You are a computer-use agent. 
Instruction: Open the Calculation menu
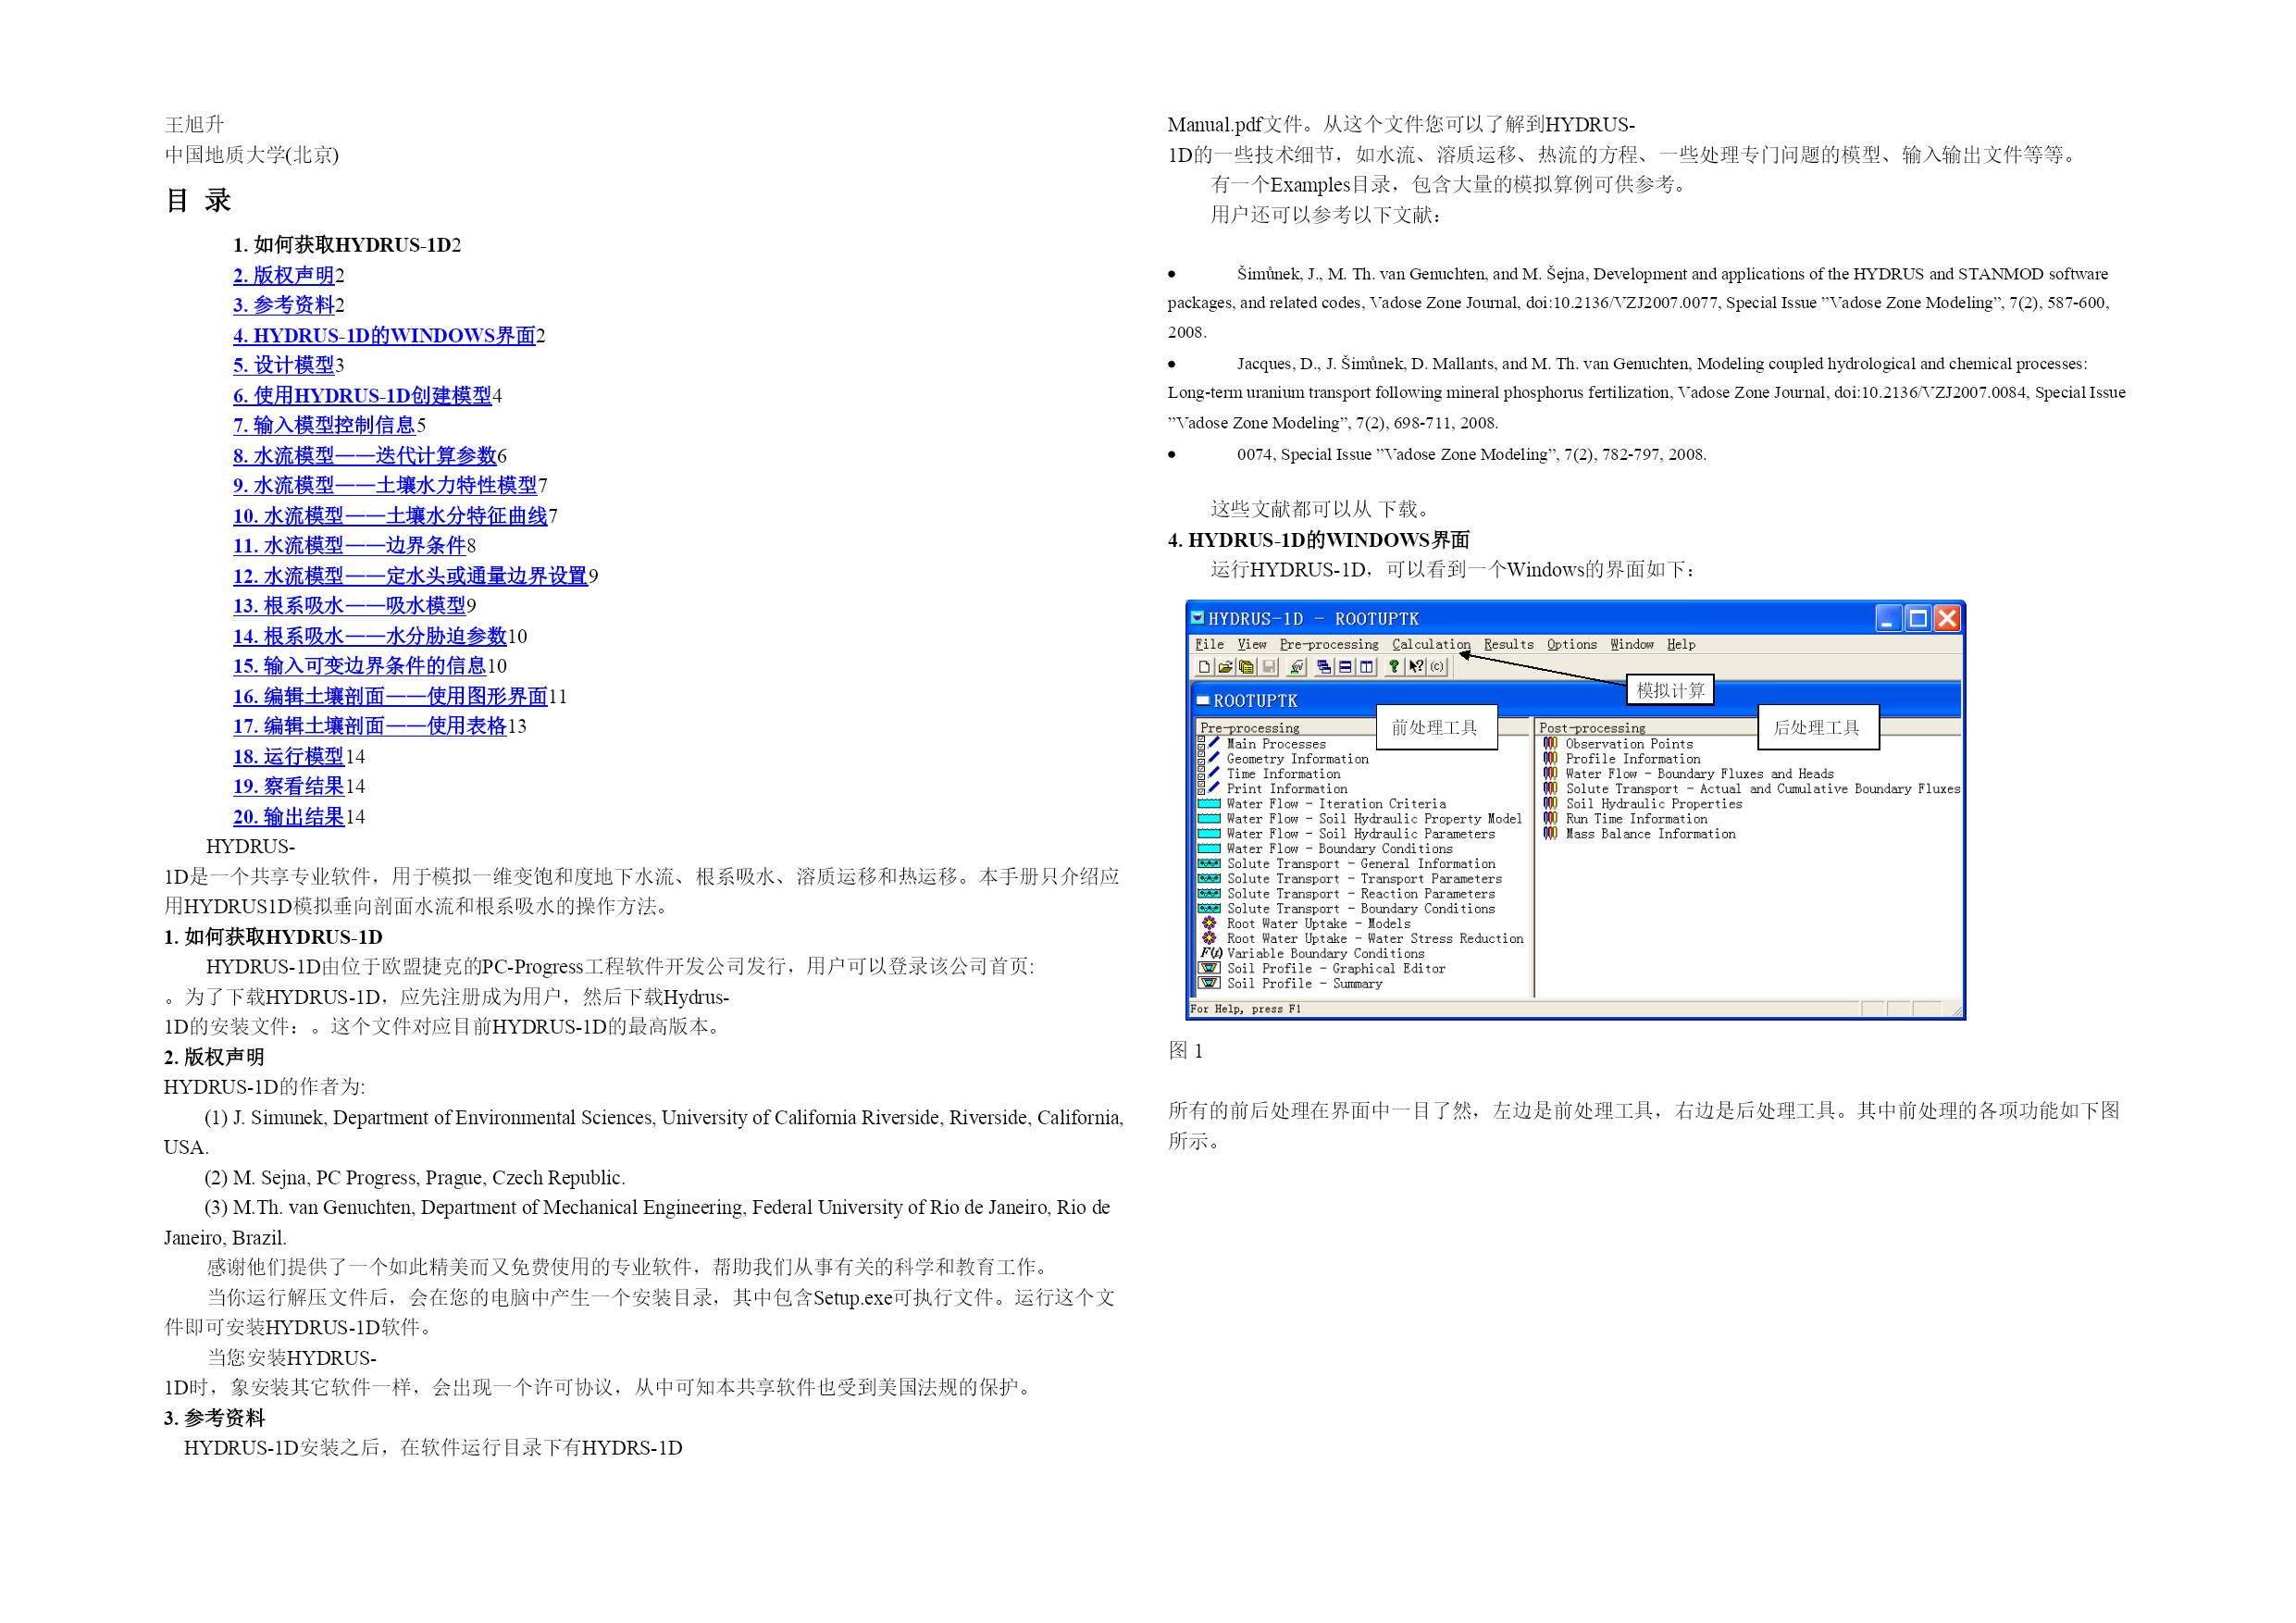(x=1431, y=644)
